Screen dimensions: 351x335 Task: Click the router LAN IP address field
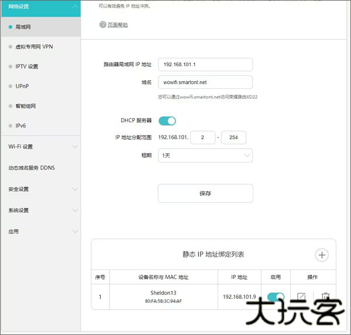click(205, 64)
